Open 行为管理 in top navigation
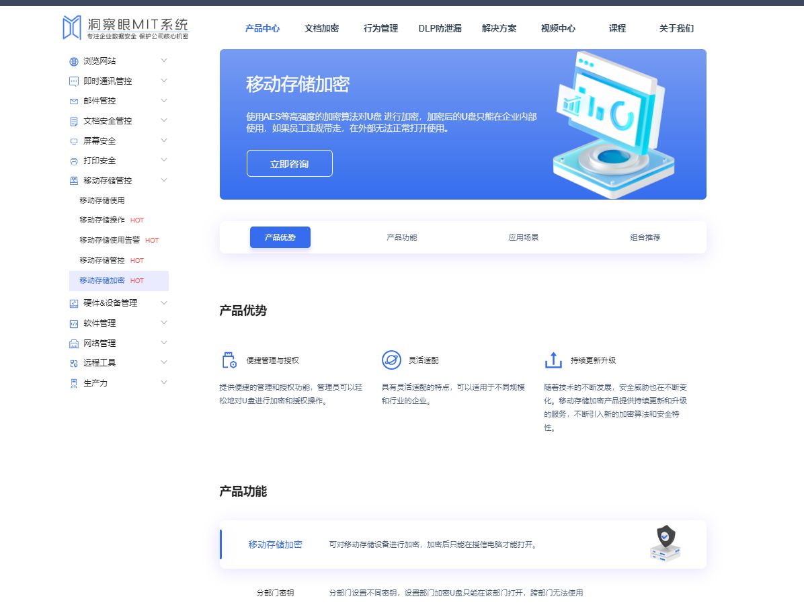The height and width of the screenshot is (611, 804). [381, 29]
